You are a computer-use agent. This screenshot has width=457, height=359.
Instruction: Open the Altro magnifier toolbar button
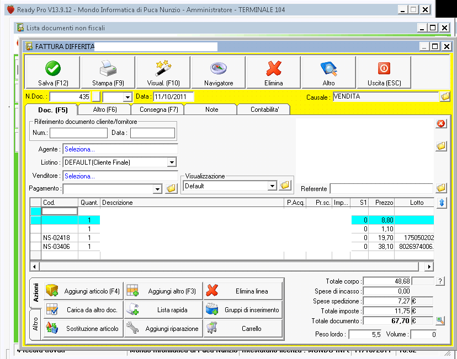[328, 69]
